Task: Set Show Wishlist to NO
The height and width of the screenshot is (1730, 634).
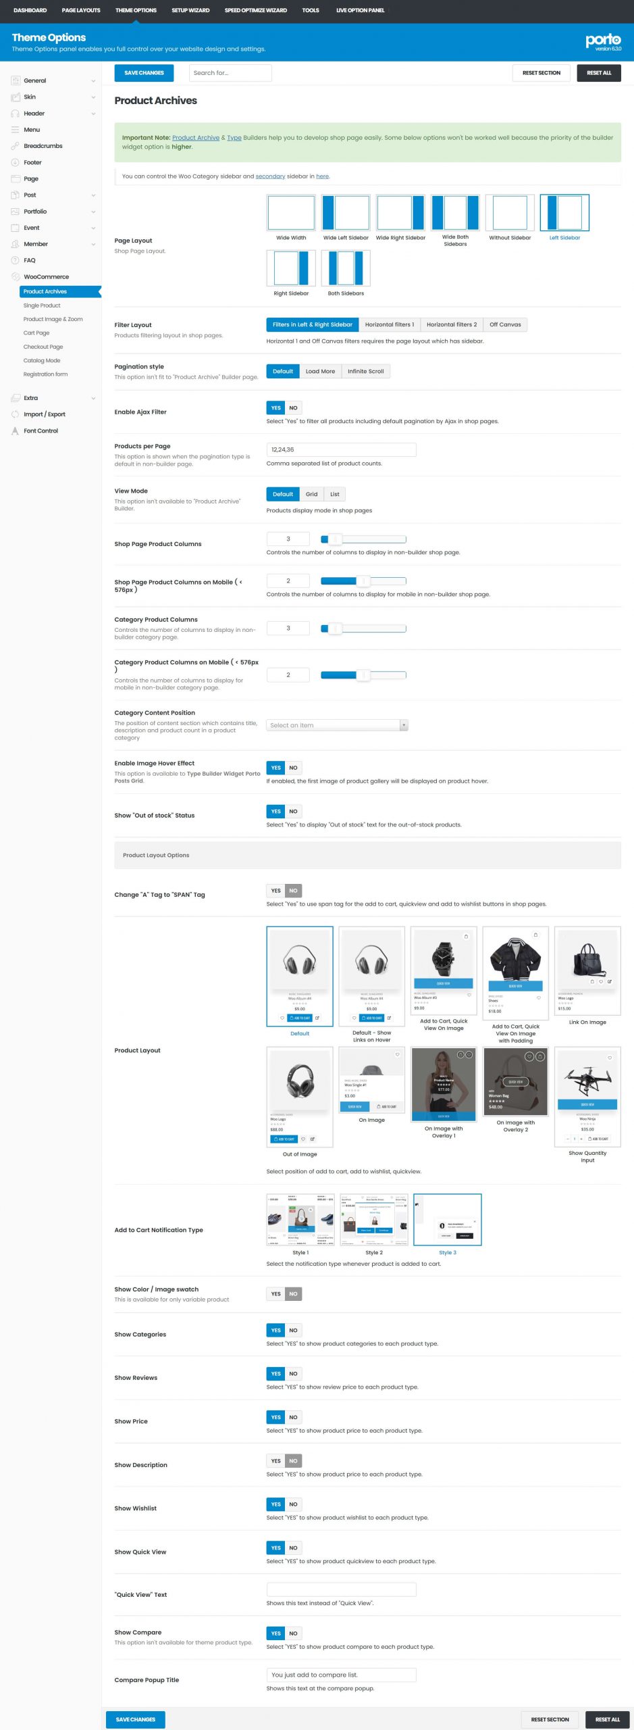Action: tap(293, 1504)
